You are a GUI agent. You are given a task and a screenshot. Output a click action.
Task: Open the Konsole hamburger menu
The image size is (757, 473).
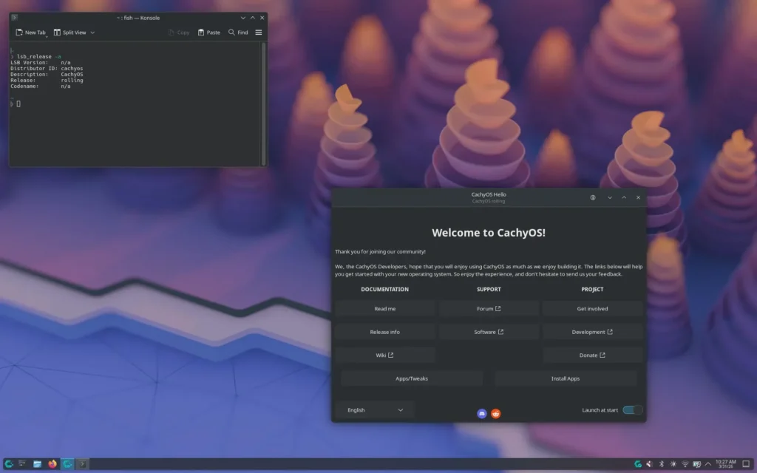click(258, 32)
